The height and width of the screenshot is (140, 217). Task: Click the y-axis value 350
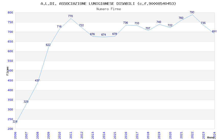click(x=10, y=100)
